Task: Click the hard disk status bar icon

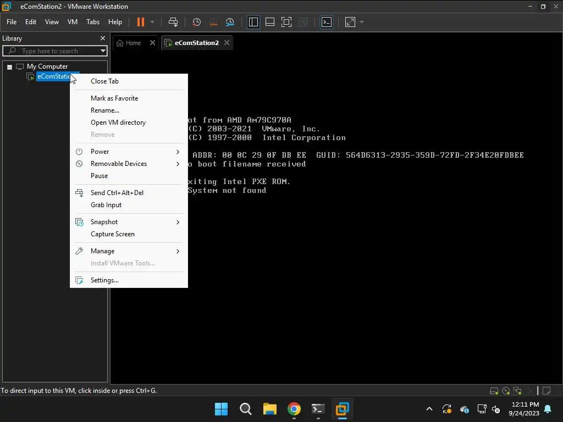Action: click(494, 391)
